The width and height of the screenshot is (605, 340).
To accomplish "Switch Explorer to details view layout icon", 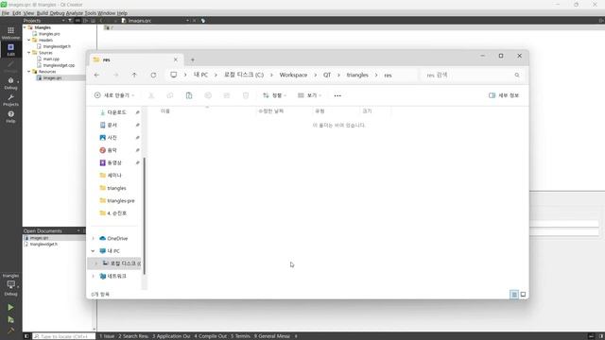I will tap(514, 295).
